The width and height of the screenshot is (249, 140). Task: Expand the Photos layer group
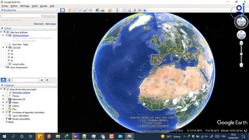3,96
